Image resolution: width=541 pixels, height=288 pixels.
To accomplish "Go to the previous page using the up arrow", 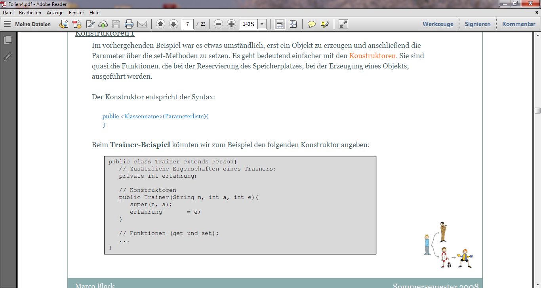I will point(160,24).
